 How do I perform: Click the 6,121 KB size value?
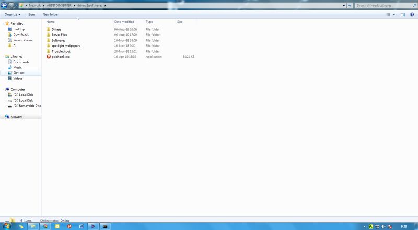(x=189, y=57)
